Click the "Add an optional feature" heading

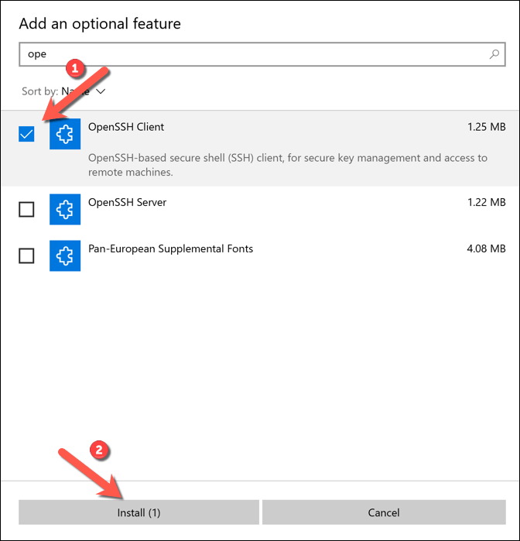coord(100,23)
